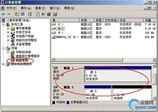Click the black 未指派 legend swatch
Viewport: 158px width, 112px height.
tap(54, 102)
